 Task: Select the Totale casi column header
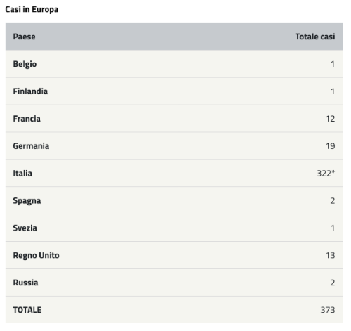pos(315,37)
